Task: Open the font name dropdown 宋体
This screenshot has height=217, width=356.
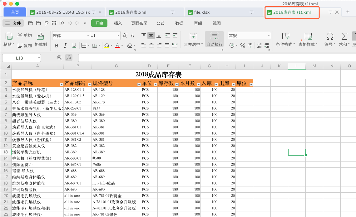Action: [x=88, y=36]
